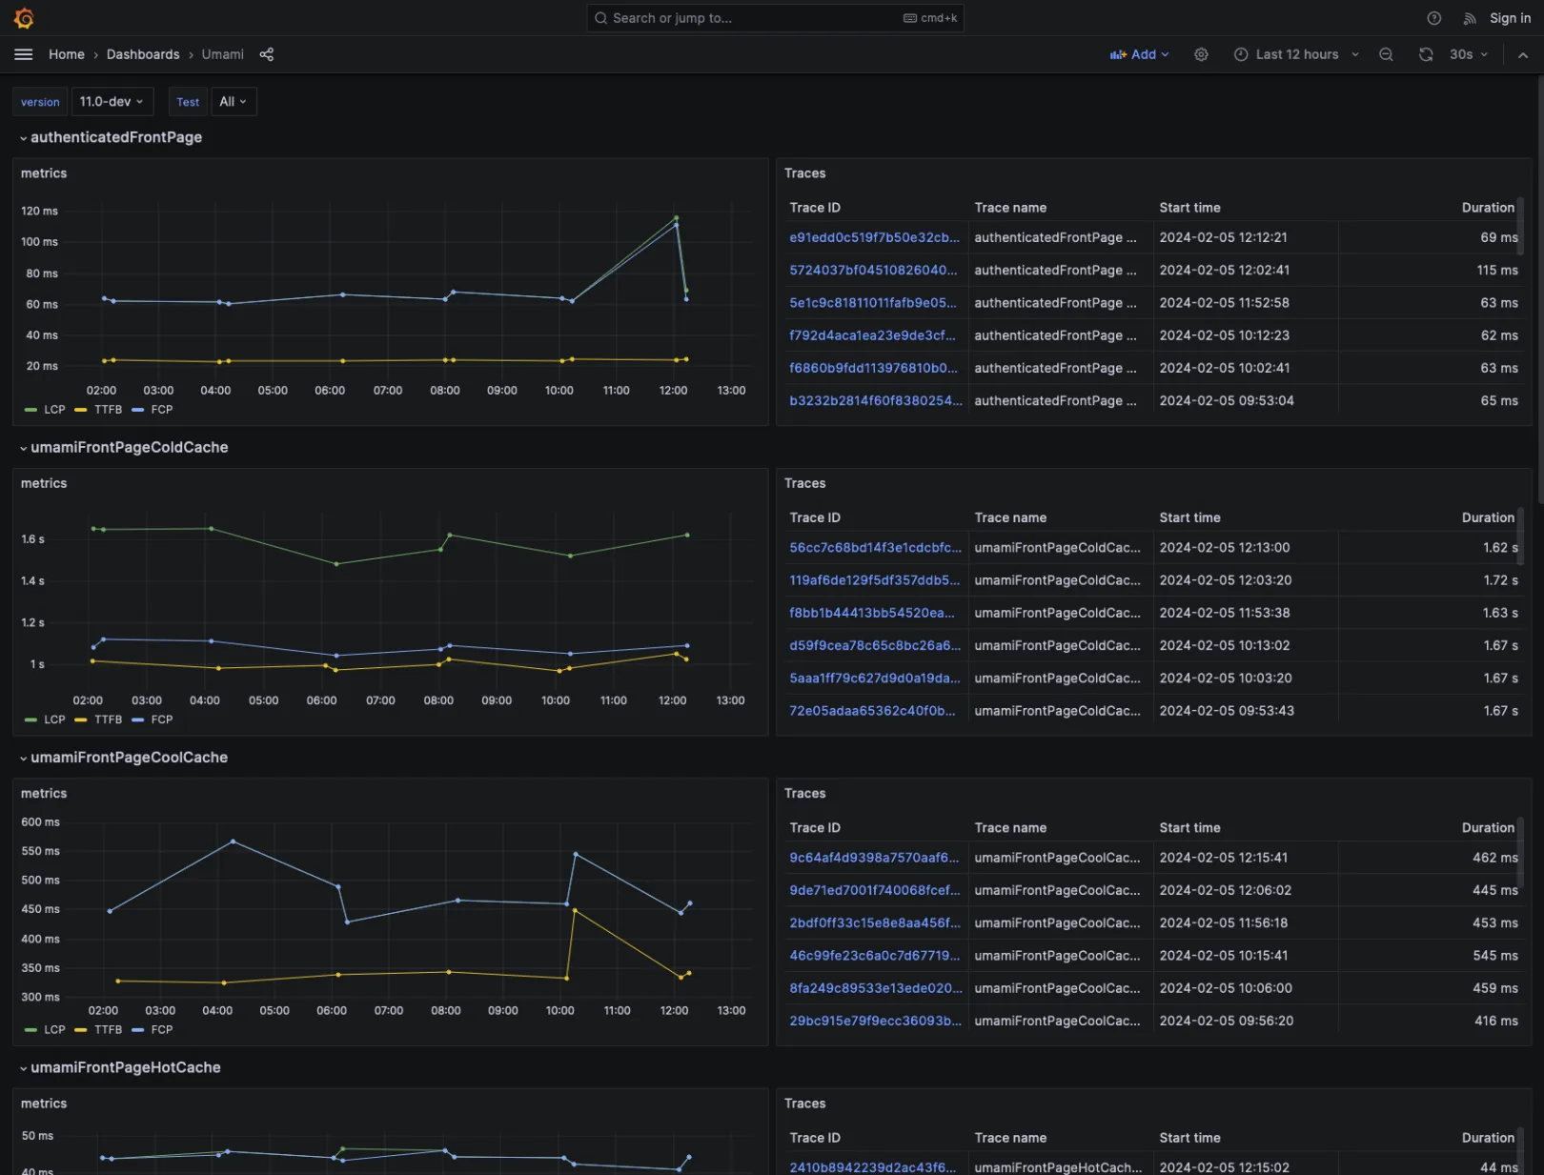Open the 30s auto-refresh interval dropdown

(x=1468, y=54)
